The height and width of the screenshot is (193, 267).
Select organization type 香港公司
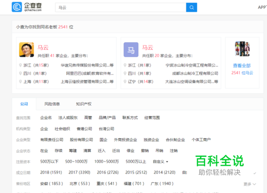pyautogui.click(x=84, y=128)
